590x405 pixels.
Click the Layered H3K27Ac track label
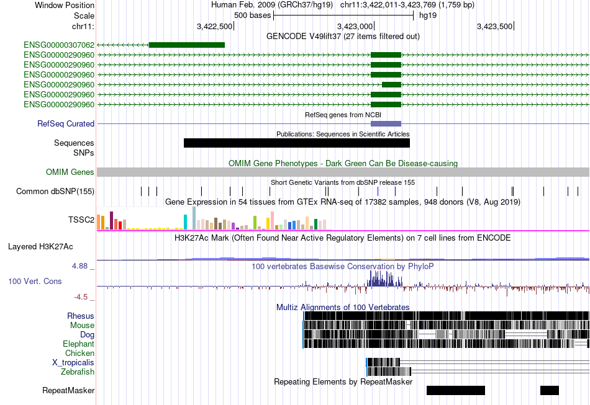[40, 247]
